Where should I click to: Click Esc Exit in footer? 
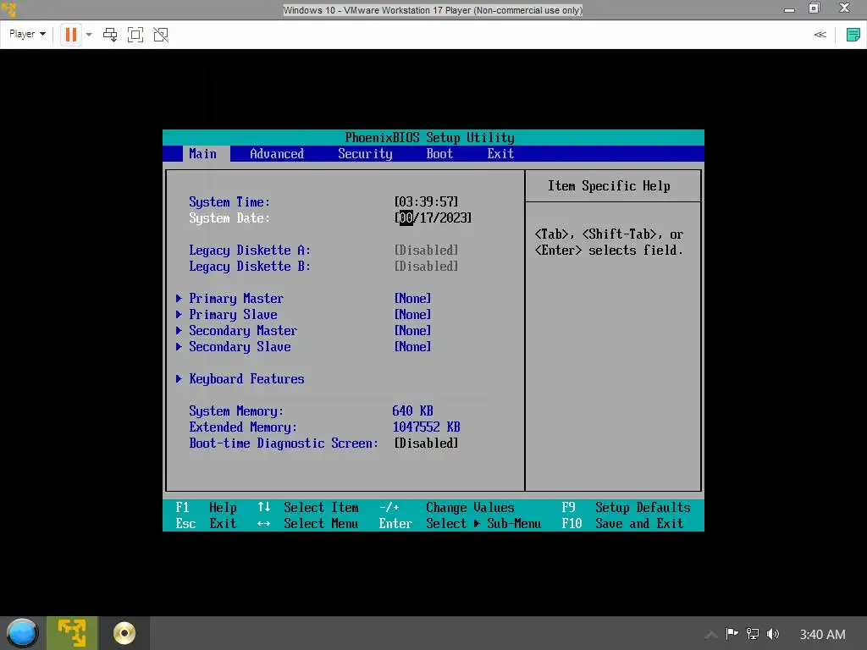(x=207, y=523)
